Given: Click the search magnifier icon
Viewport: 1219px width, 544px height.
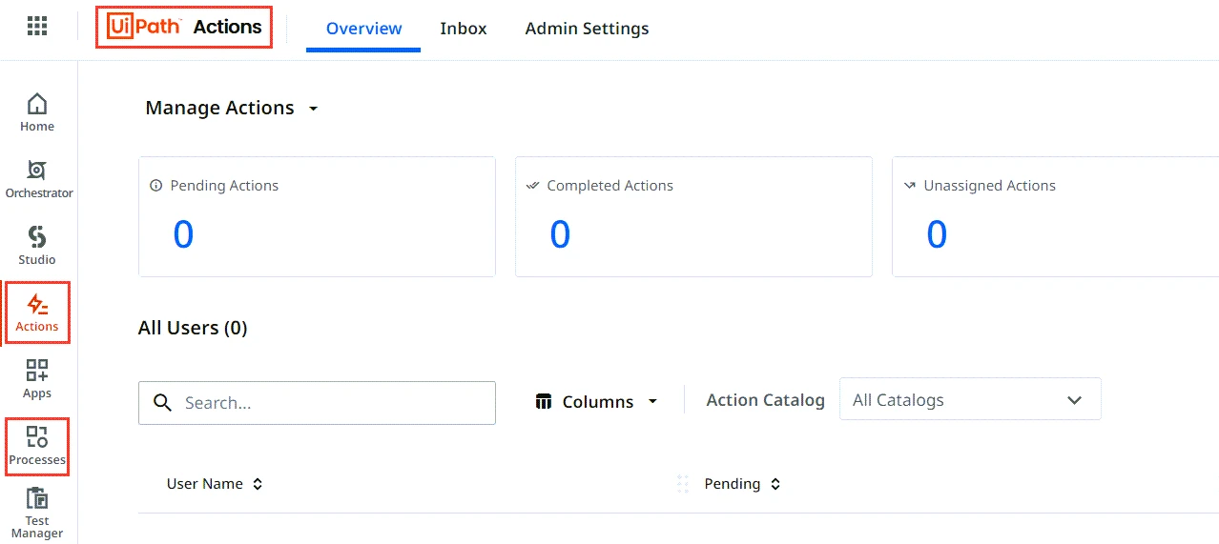Looking at the screenshot, I should click(163, 402).
